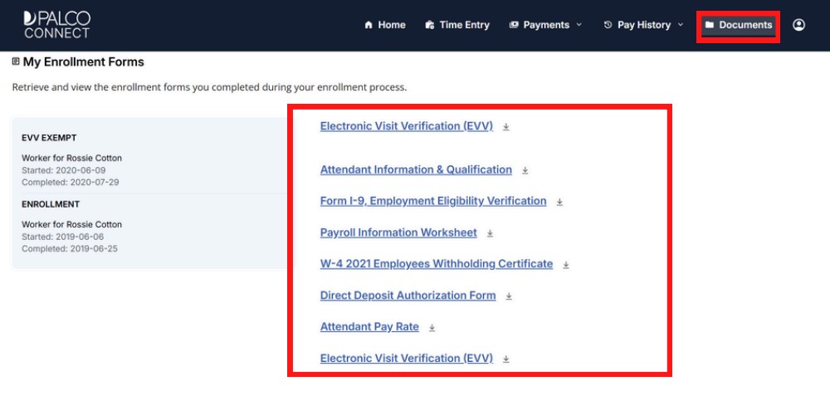The image size is (830, 411).
Task: Go to Time Entry page
Action: click(456, 25)
